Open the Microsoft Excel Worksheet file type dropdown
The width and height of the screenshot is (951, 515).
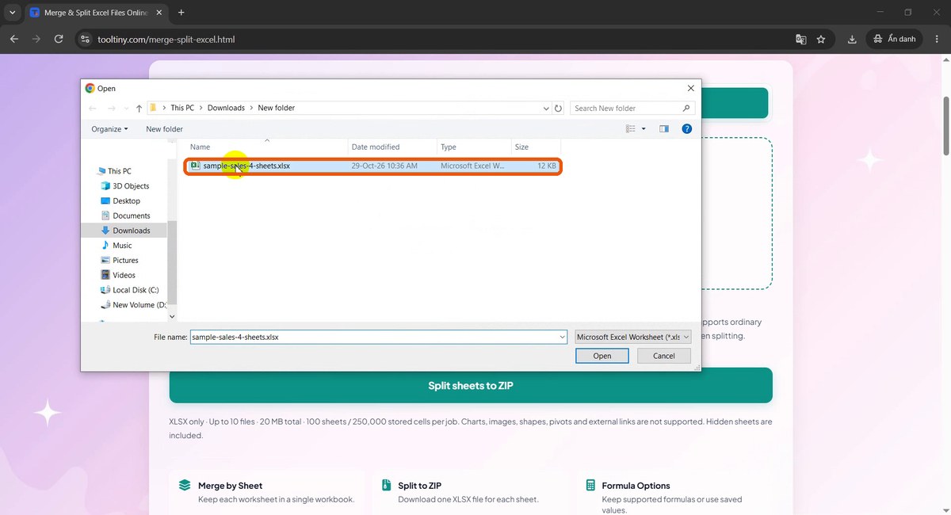pos(633,337)
